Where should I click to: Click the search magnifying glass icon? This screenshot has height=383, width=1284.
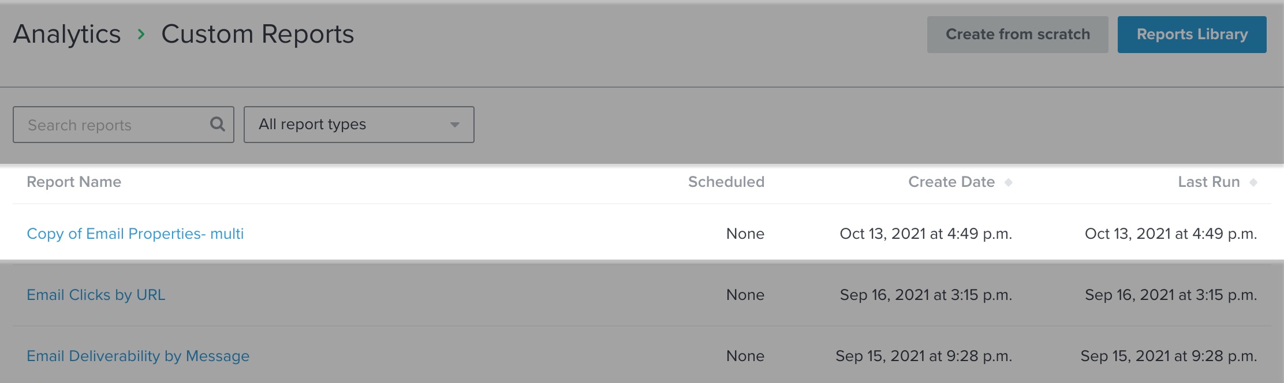217,124
